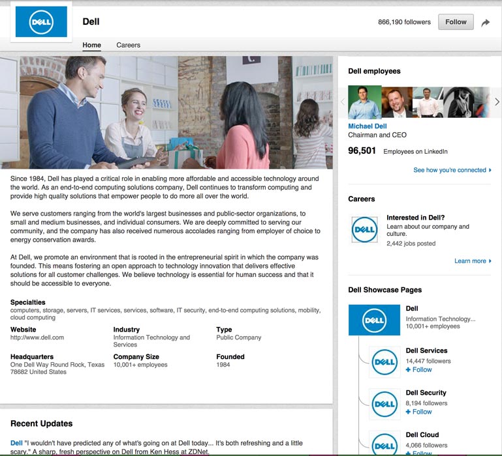Click the '10,001+ employees' company size value
This screenshot has height=456, width=502.
coord(140,365)
